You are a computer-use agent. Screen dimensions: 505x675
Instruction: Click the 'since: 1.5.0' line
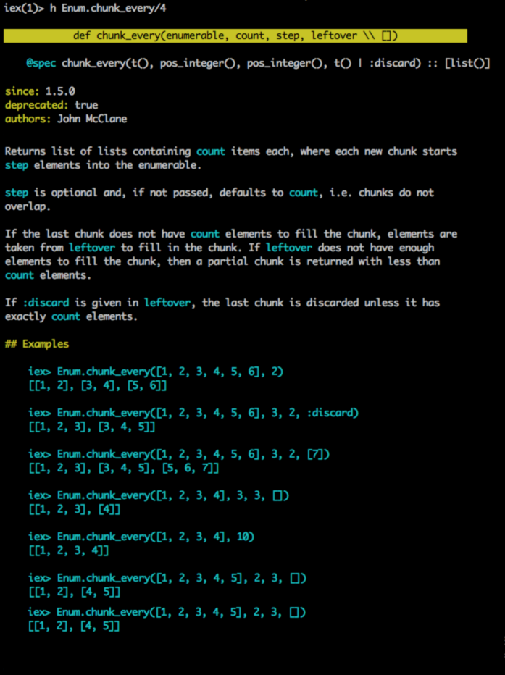[x=40, y=91]
